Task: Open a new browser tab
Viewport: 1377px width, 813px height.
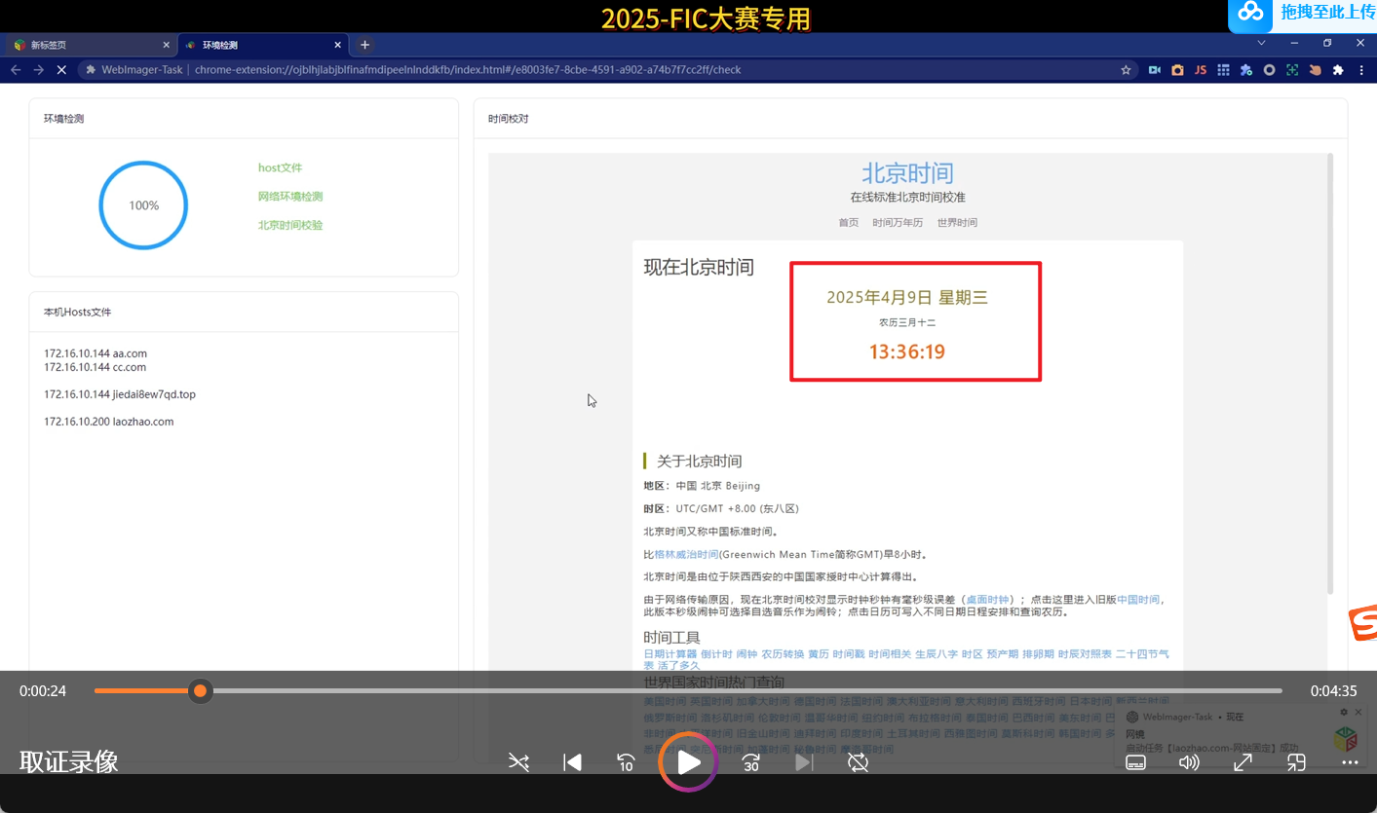Action: tap(364, 45)
